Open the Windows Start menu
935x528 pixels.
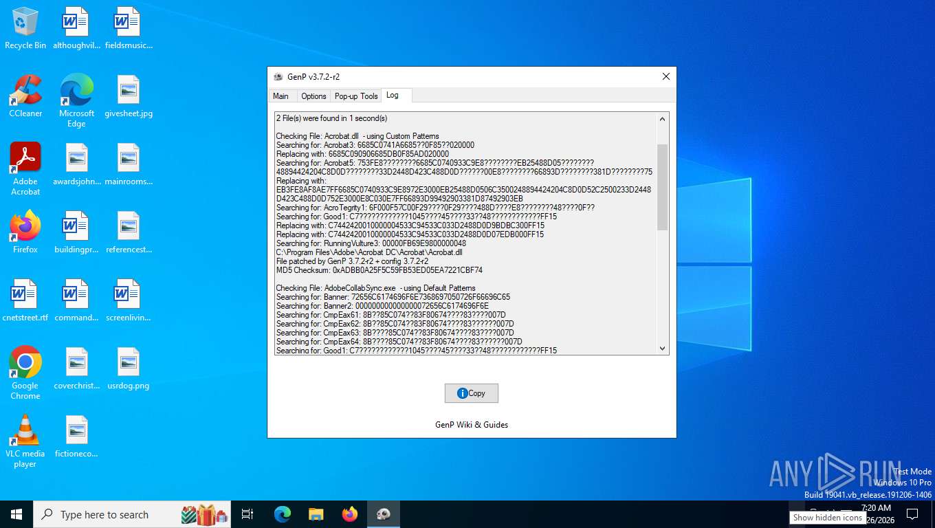coord(16,514)
